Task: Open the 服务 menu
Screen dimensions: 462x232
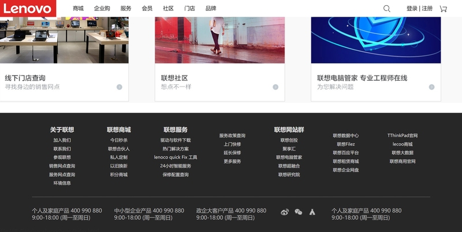Action: pos(126,9)
